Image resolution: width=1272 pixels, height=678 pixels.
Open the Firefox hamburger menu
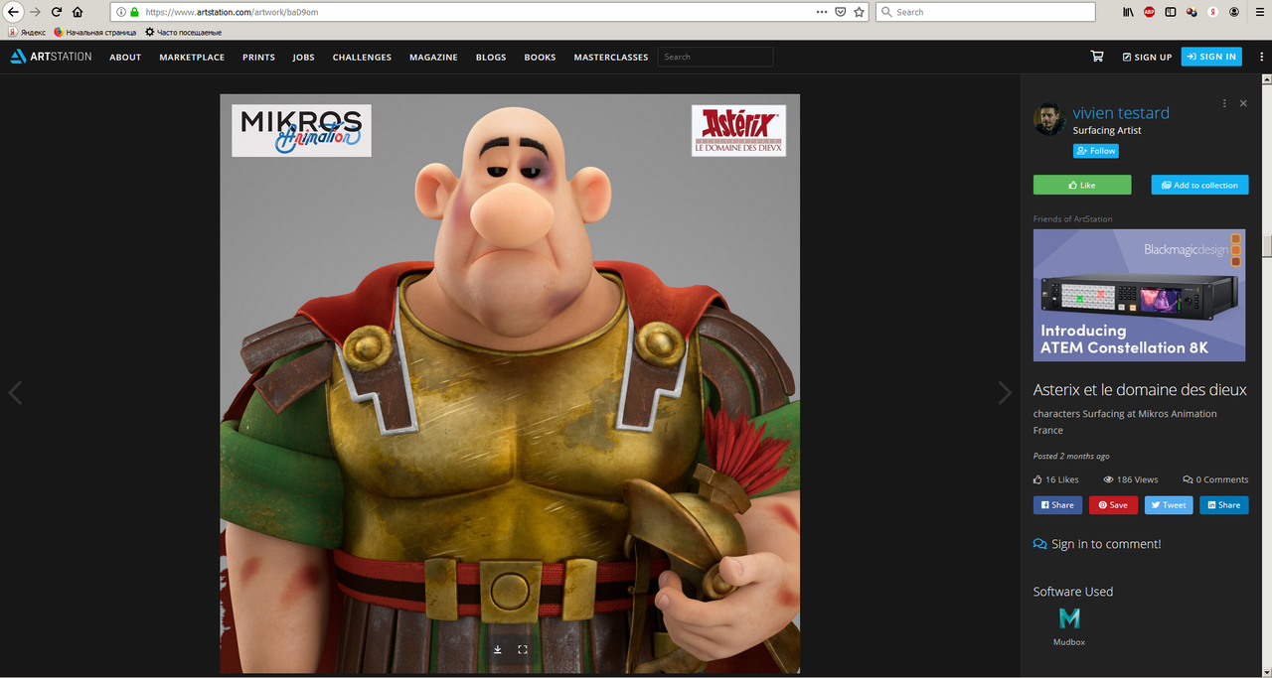click(x=1258, y=12)
